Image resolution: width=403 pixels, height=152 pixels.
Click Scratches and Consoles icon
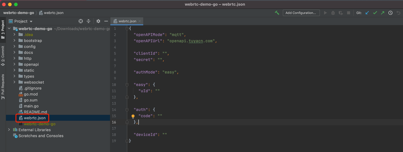point(15,136)
